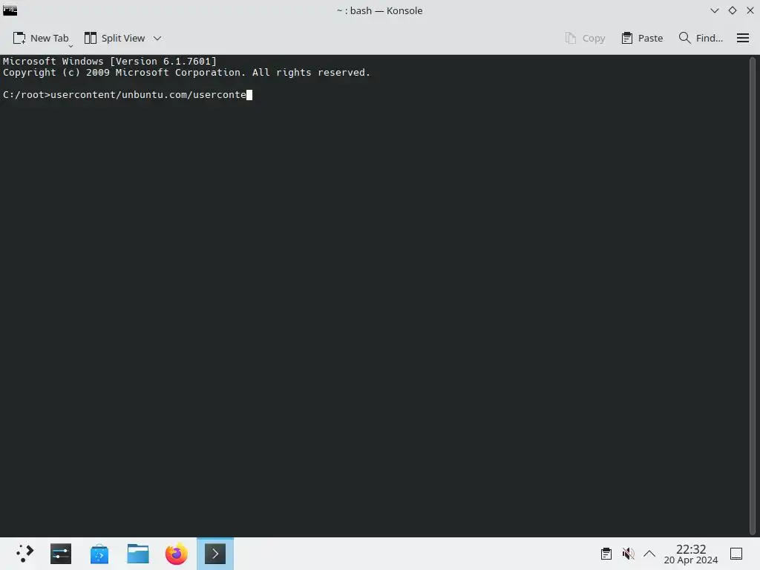Click the command line text usercontent/unbuntu.com

pos(118,94)
